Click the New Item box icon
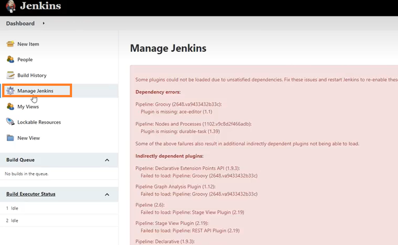The image size is (398, 245). pos(11,44)
